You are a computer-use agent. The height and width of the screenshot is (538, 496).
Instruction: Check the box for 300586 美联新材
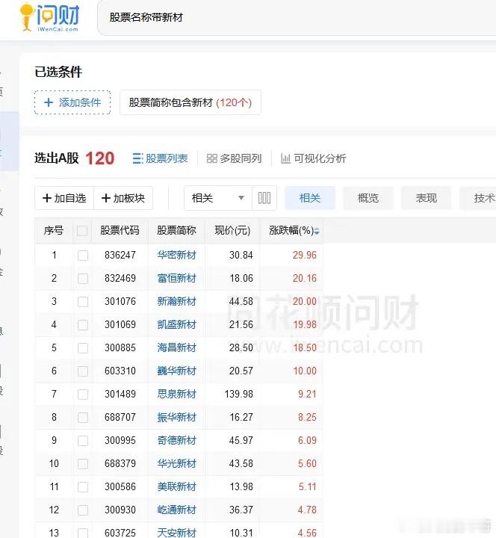coord(83,487)
